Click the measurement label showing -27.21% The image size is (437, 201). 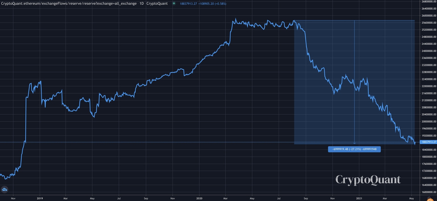point(354,149)
